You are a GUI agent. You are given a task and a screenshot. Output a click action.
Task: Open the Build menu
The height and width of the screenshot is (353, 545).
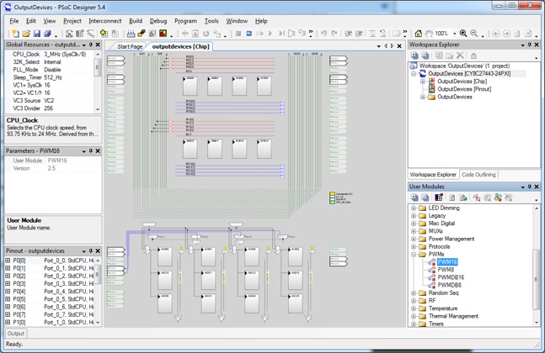click(x=136, y=21)
